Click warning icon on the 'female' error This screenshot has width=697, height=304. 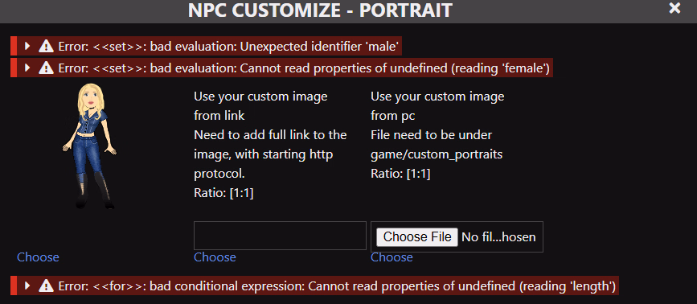pos(46,68)
